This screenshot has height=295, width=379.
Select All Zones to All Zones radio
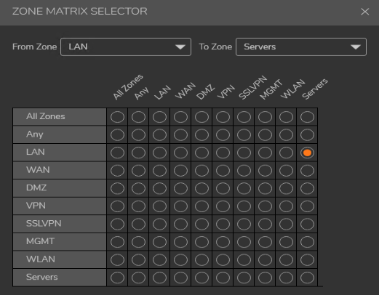point(117,117)
